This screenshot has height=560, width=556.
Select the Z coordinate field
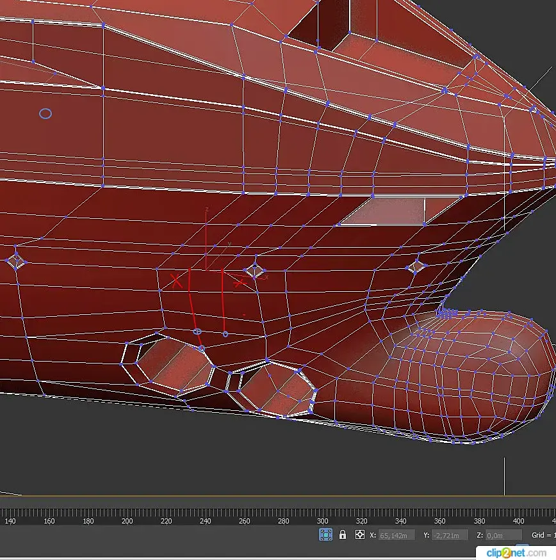click(x=503, y=535)
